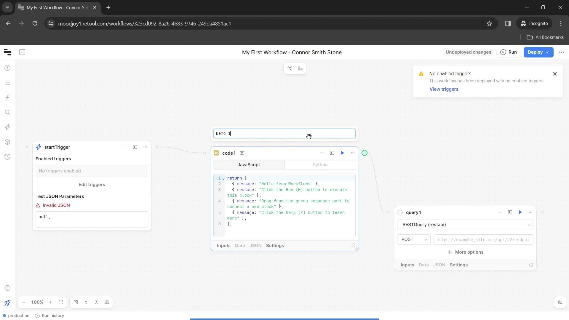Collapse the startTrigger block
The height and width of the screenshot is (320, 569).
(x=124, y=147)
